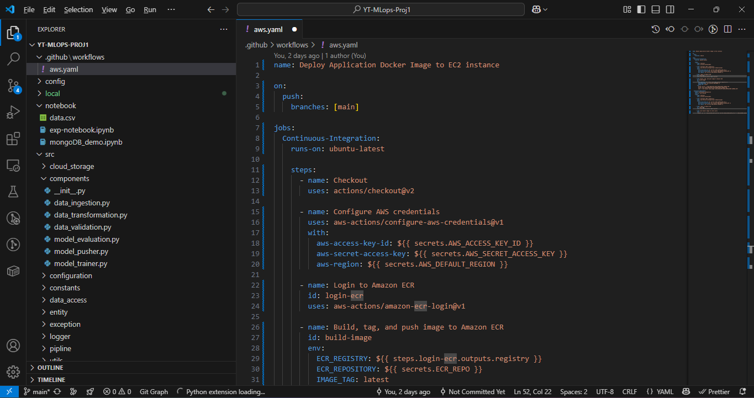Open file history clock icon in editor toolbar
Viewport: 754px width, 398px height.
(656, 29)
